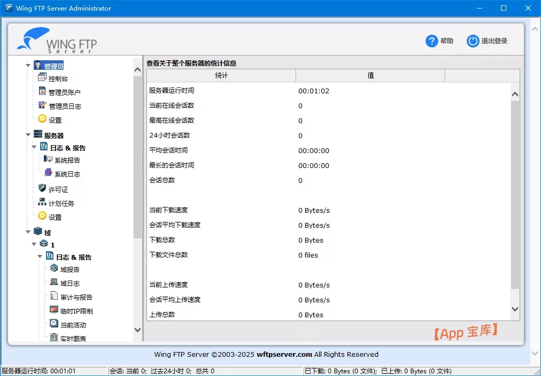Image resolution: width=541 pixels, height=376 pixels.
Task: Open 当前活动 in the tree
Action: pos(73,325)
